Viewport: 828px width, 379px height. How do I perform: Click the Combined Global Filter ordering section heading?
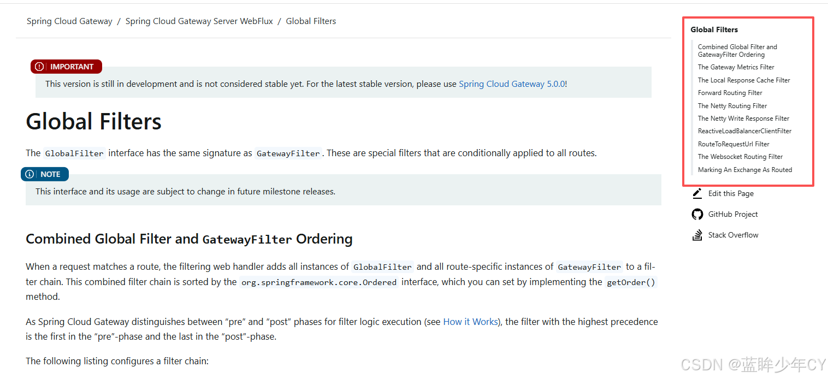pos(189,239)
